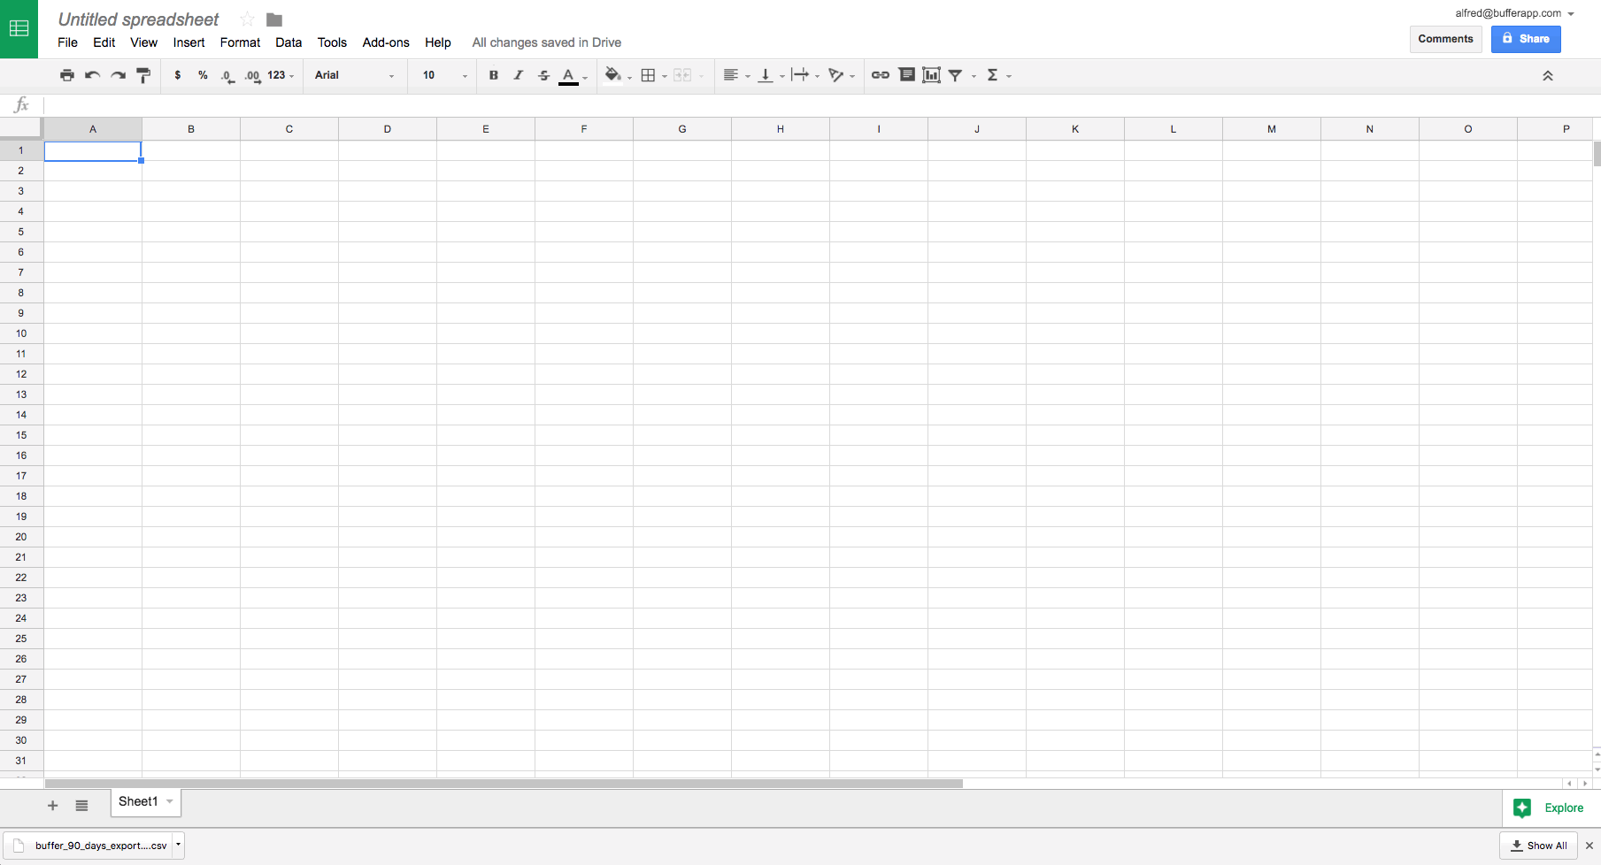Open the Add-ons menu
Image resolution: width=1601 pixels, height=865 pixels.
pos(386,42)
